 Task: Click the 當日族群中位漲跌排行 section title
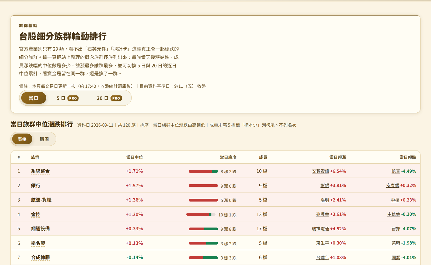pos(42,124)
